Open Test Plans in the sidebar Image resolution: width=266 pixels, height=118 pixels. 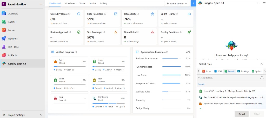click(x=22, y=47)
